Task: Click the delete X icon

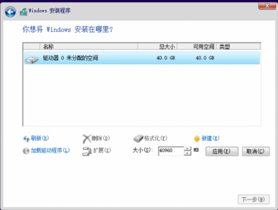Action: pos(87,139)
